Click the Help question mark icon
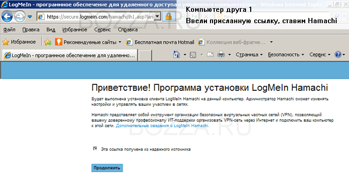This screenshot has height=187, width=349. pos(338,54)
